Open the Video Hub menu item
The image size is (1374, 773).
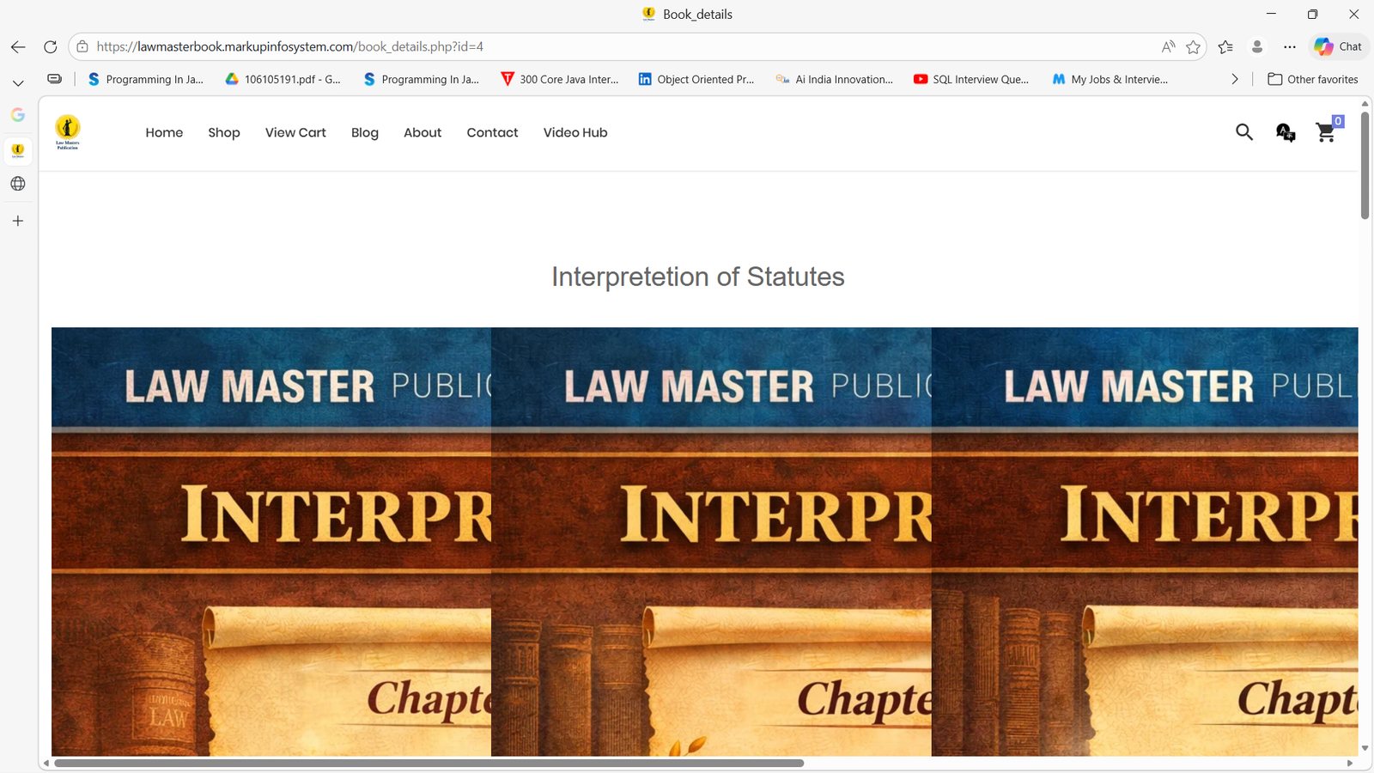(x=575, y=132)
